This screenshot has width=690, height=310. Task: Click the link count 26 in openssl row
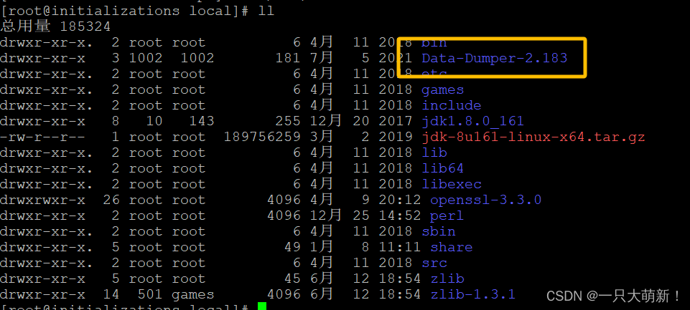pyautogui.click(x=111, y=200)
